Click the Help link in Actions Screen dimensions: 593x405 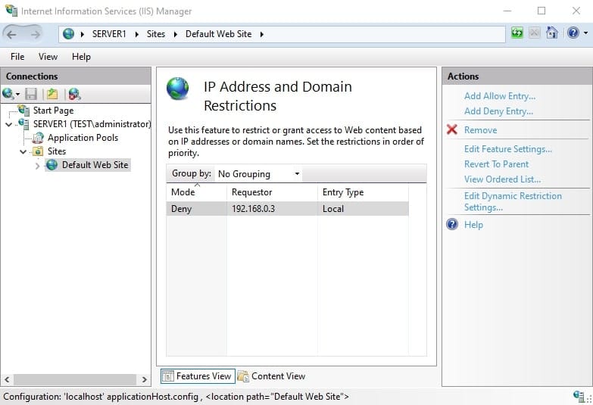pyautogui.click(x=473, y=225)
